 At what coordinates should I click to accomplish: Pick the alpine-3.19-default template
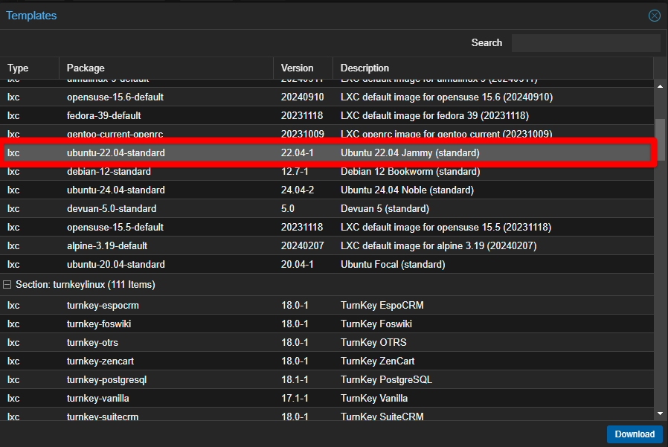(106, 246)
